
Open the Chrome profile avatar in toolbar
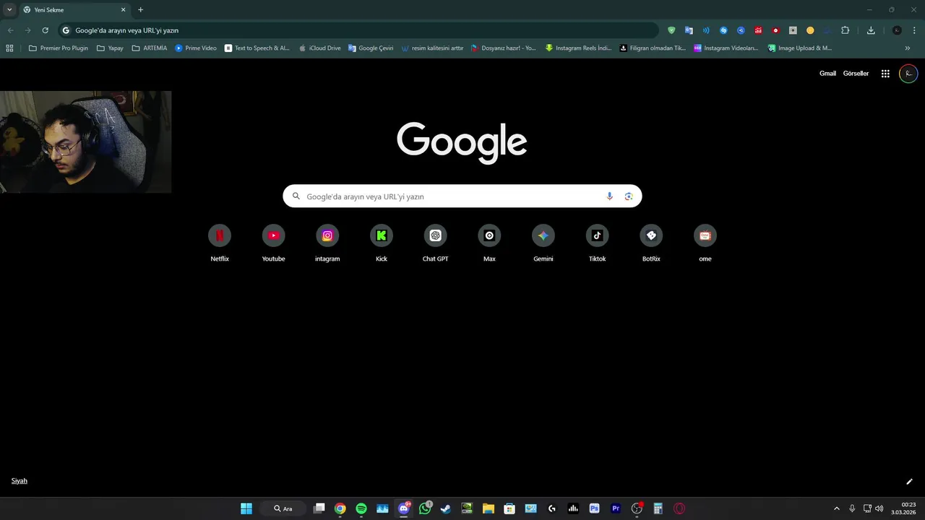[897, 30]
